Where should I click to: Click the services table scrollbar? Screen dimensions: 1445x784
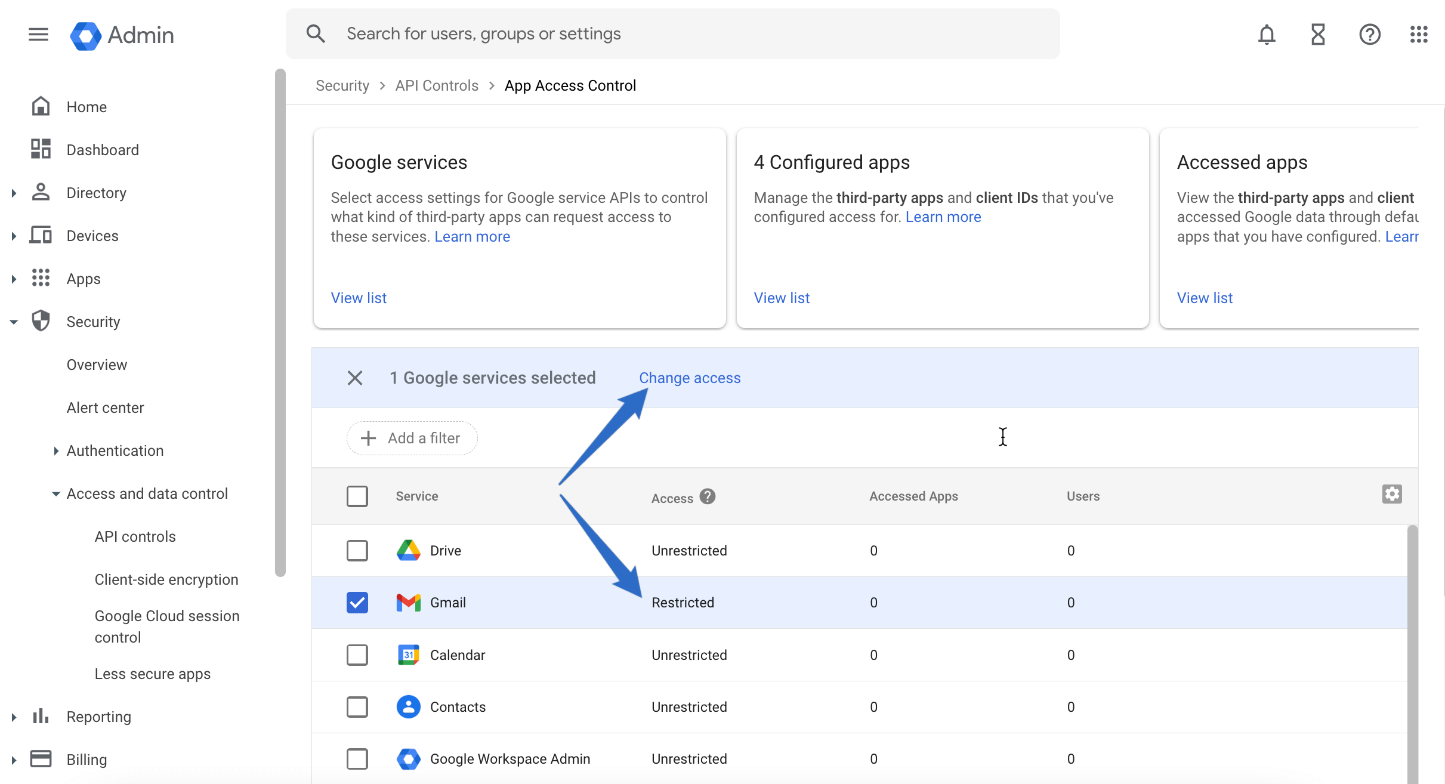[1412, 654]
